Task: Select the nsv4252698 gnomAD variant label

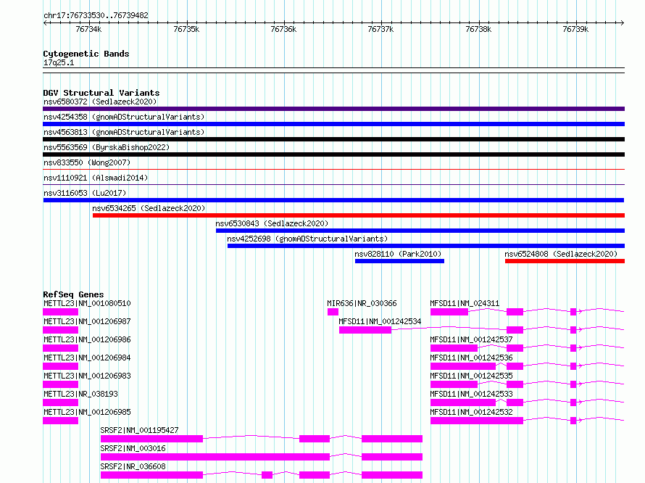Action: [x=307, y=239]
